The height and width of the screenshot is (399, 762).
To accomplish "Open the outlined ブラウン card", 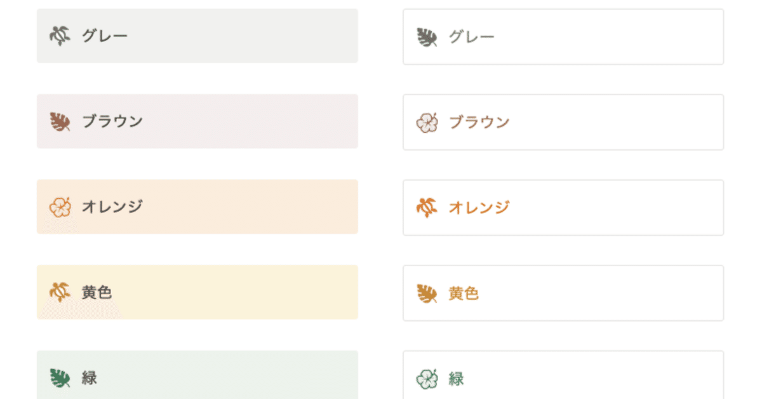I will point(563,121).
